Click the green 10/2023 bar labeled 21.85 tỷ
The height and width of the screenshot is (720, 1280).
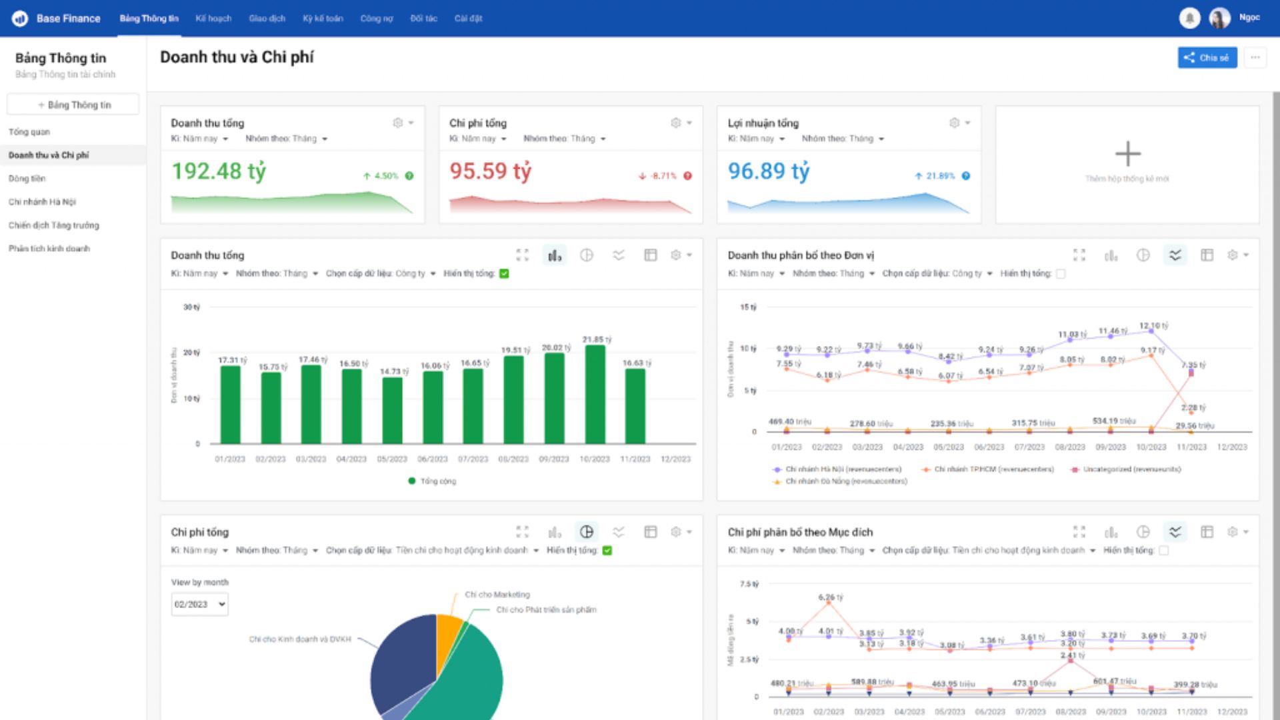[595, 394]
